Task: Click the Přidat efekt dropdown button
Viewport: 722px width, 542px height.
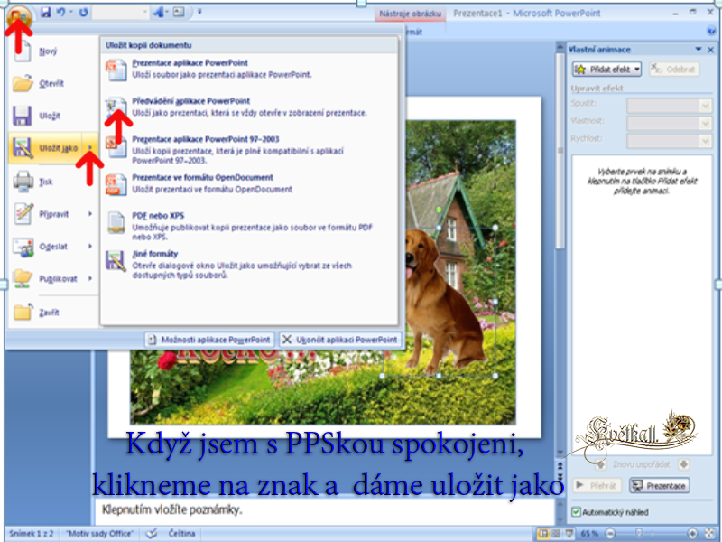Action: [x=606, y=70]
